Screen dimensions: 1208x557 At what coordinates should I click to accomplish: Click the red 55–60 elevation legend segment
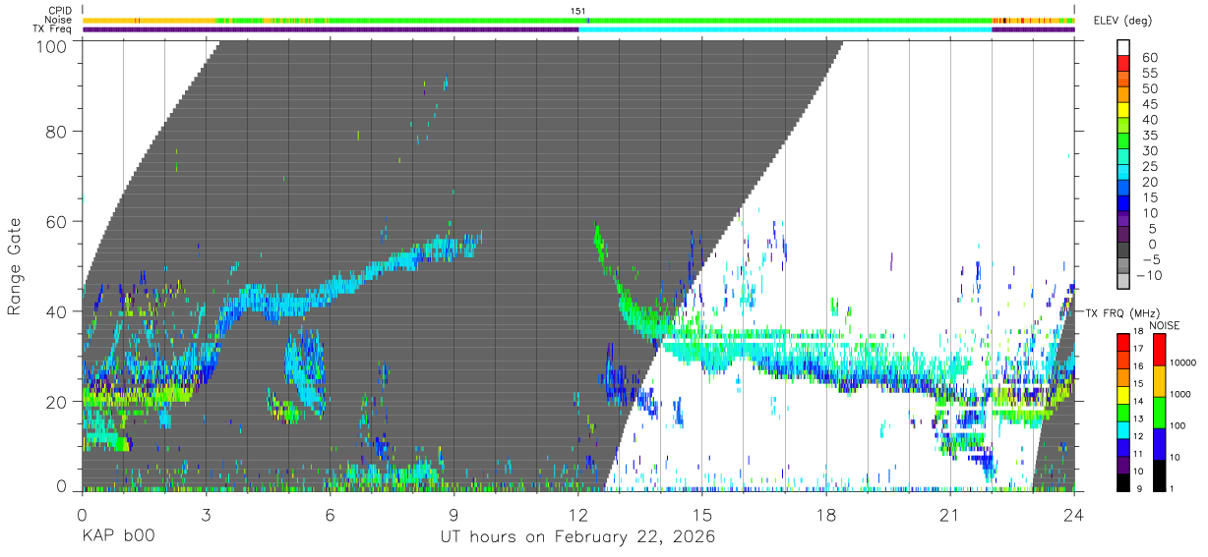click(x=1123, y=65)
